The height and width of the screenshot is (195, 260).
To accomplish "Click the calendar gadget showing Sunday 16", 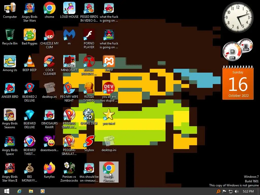I will coord(238,83).
